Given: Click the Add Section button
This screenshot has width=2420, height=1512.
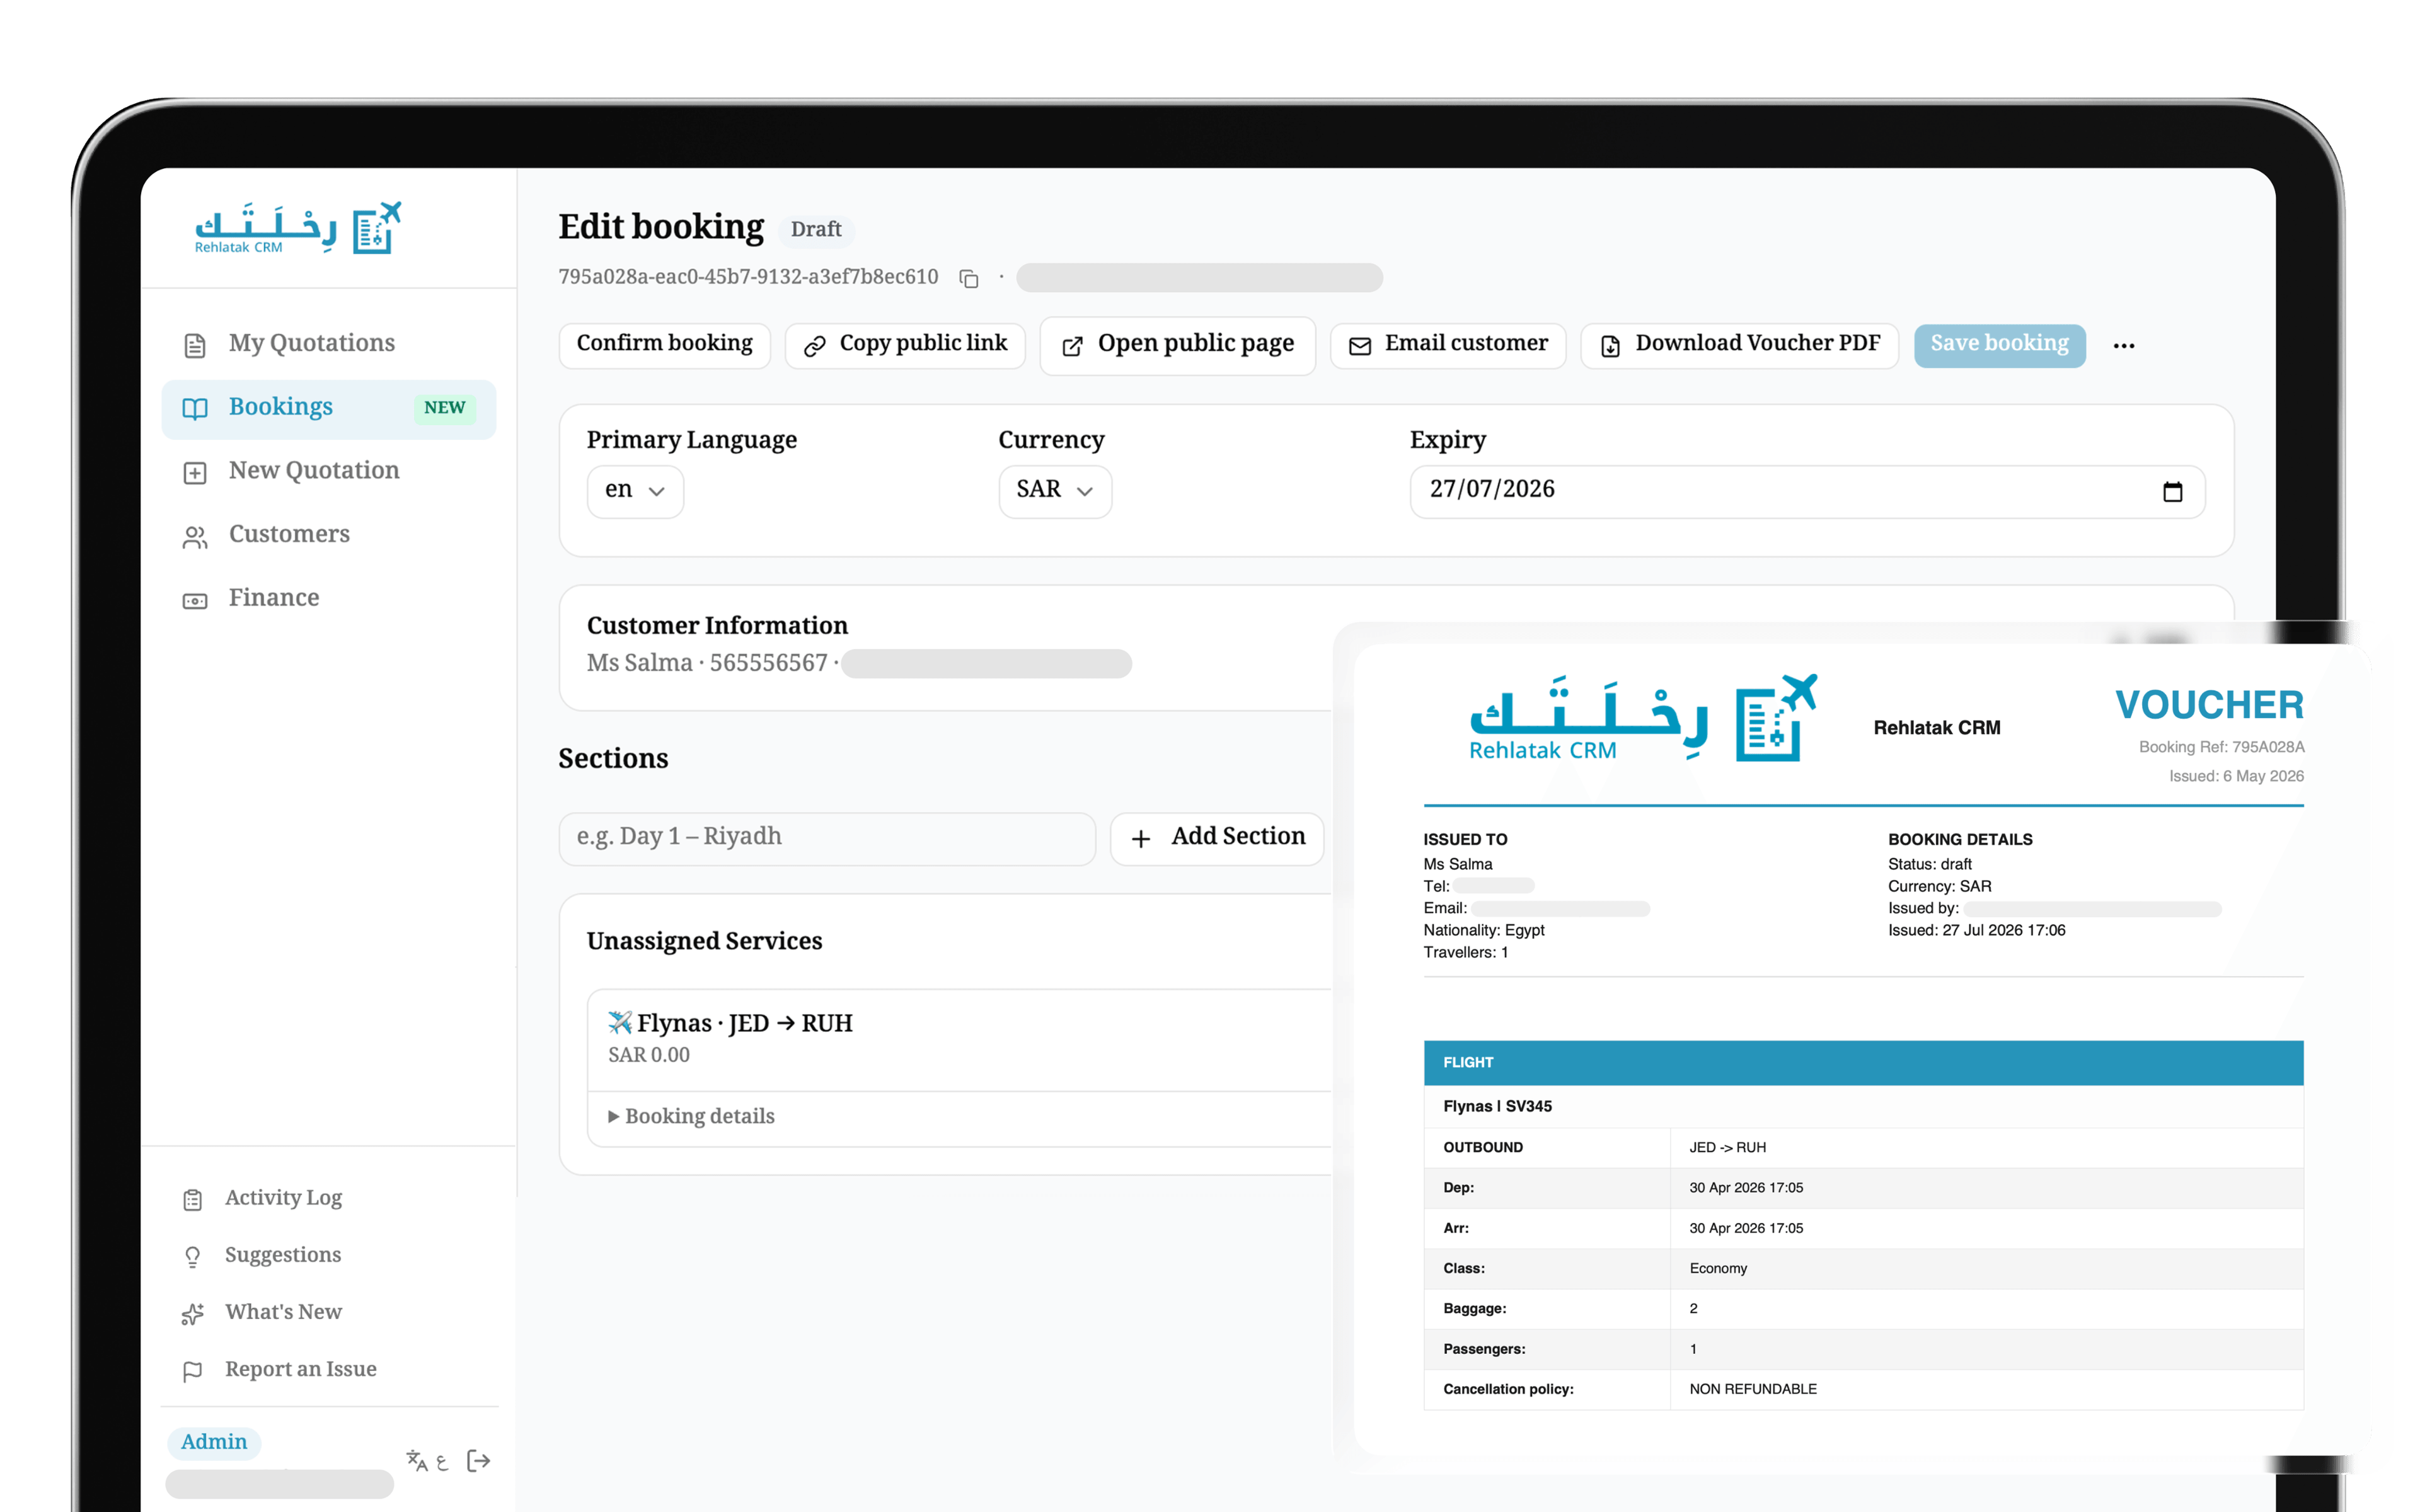Looking at the screenshot, I should point(1216,838).
